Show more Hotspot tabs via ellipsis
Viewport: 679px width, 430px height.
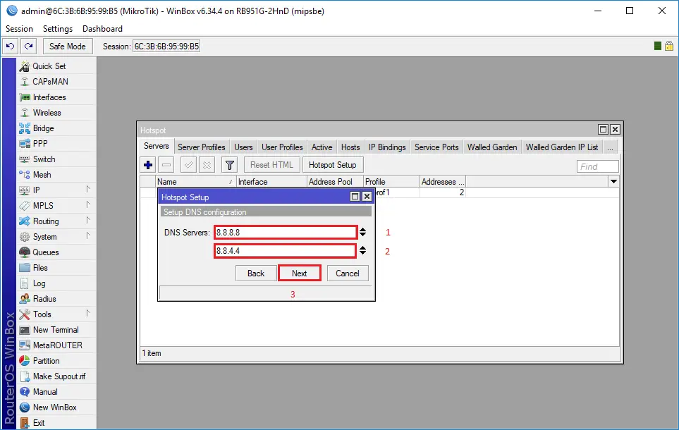tap(610, 147)
